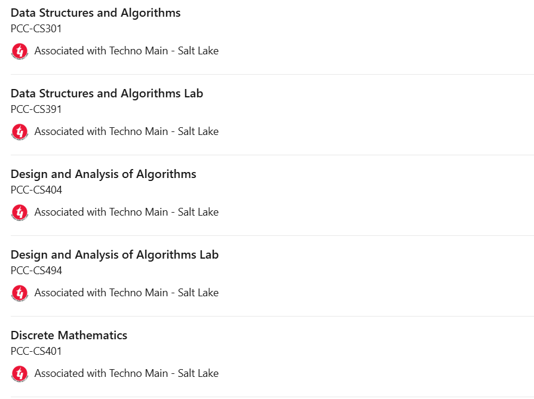Click Techno Main logo under Design and Analysis of Algorithms

(20, 213)
